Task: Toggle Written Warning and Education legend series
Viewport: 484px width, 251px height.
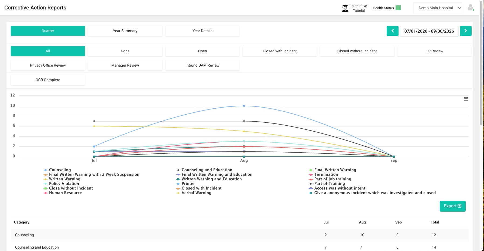Action: (x=209, y=179)
